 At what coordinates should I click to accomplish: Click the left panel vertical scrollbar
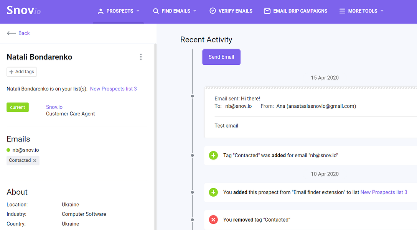coord(155,134)
